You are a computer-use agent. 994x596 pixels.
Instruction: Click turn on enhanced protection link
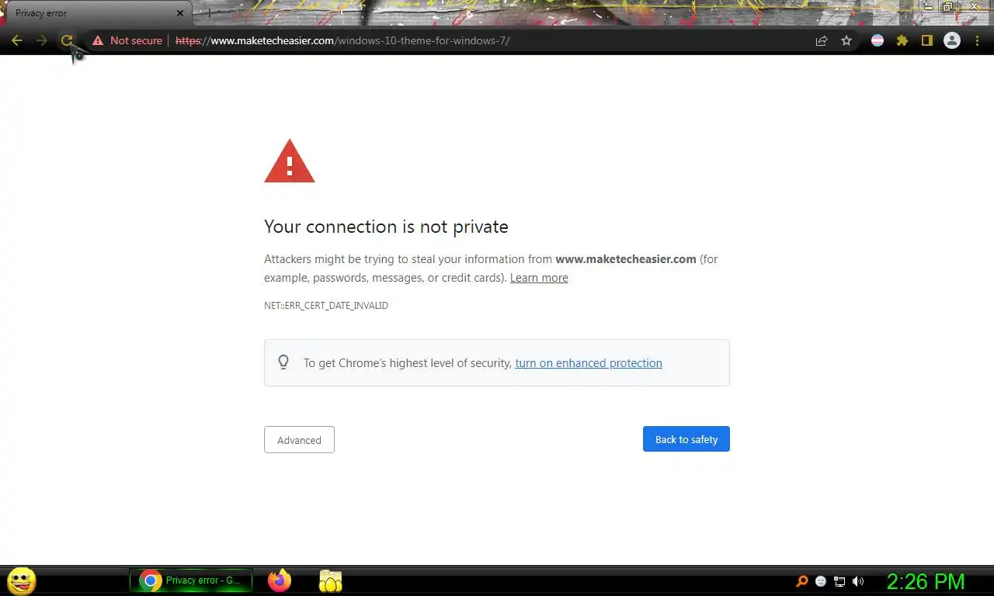pos(589,363)
